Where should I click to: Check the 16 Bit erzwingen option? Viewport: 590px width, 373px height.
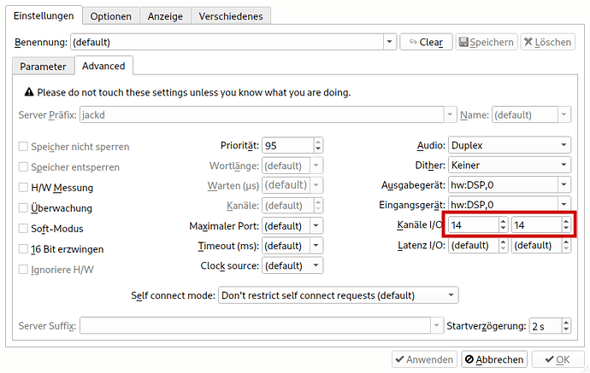coord(24,249)
